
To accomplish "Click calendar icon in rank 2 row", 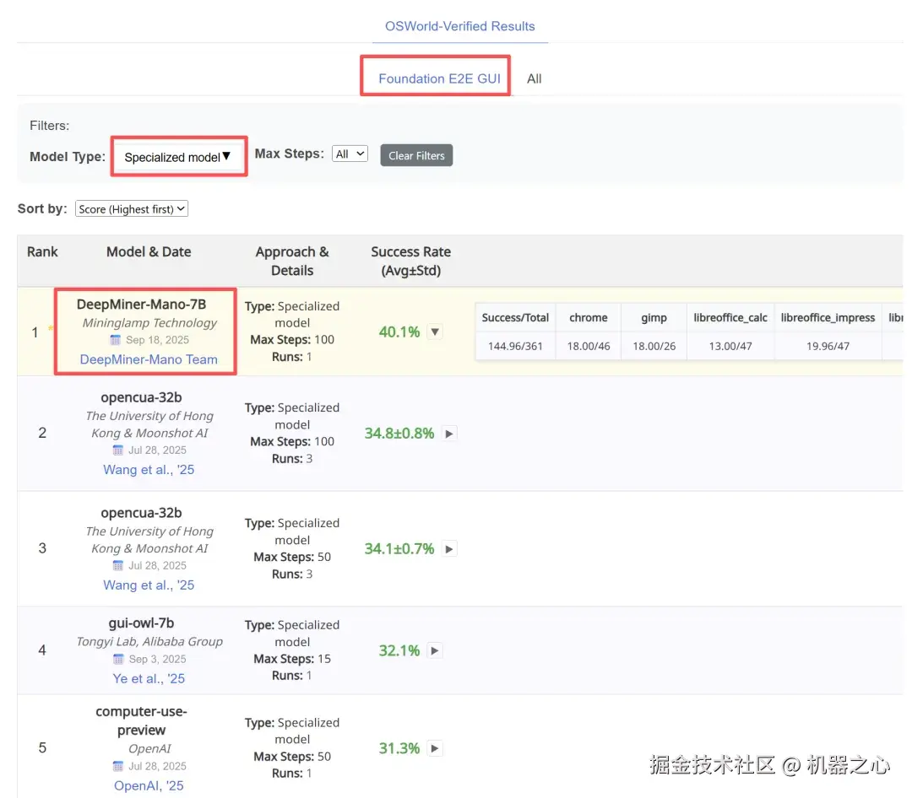I will [118, 450].
